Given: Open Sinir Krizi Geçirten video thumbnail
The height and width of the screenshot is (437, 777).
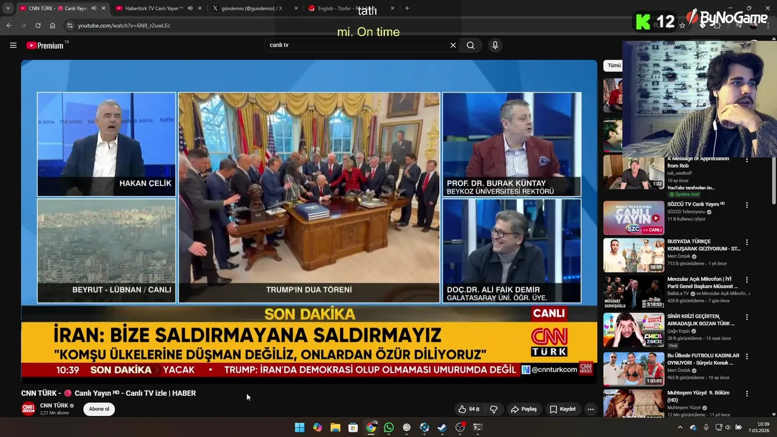Looking at the screenshot, I should click(634, 330).
